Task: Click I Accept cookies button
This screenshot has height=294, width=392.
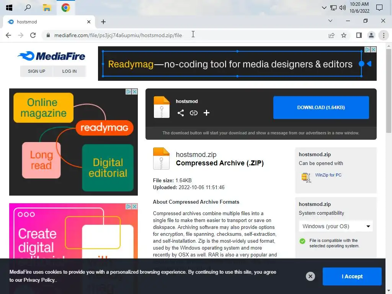Action: coord(352,276)
